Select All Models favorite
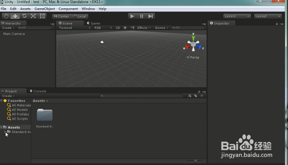This screenshot has height=165, width=288. click(x=17, y=110)
